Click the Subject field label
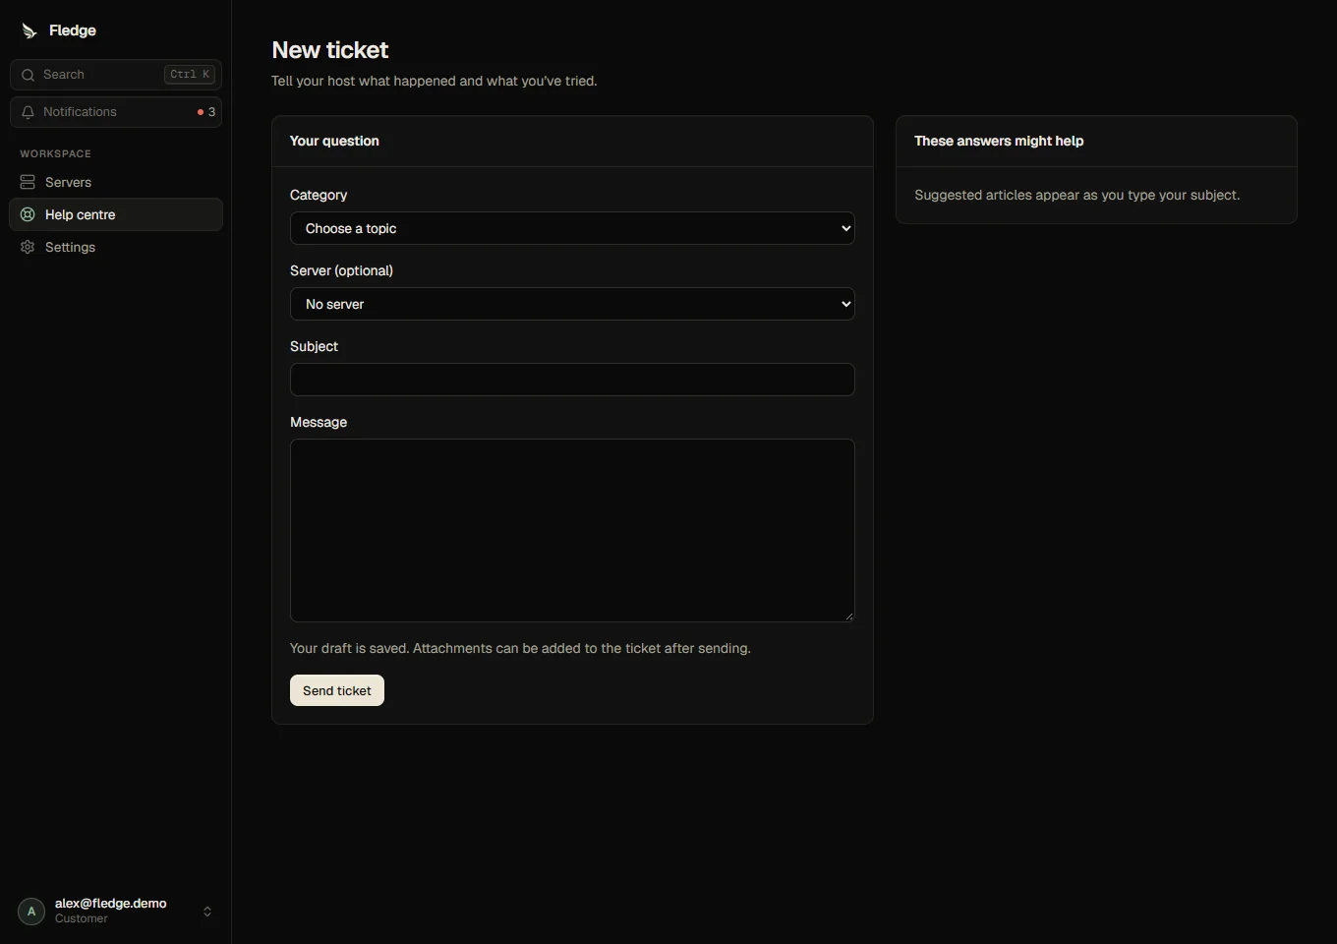 coord(314,346)
